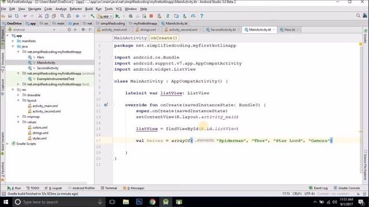369x207 pixels.
Task: Click the Replace icon in toolbar
Action: [69, 16]
